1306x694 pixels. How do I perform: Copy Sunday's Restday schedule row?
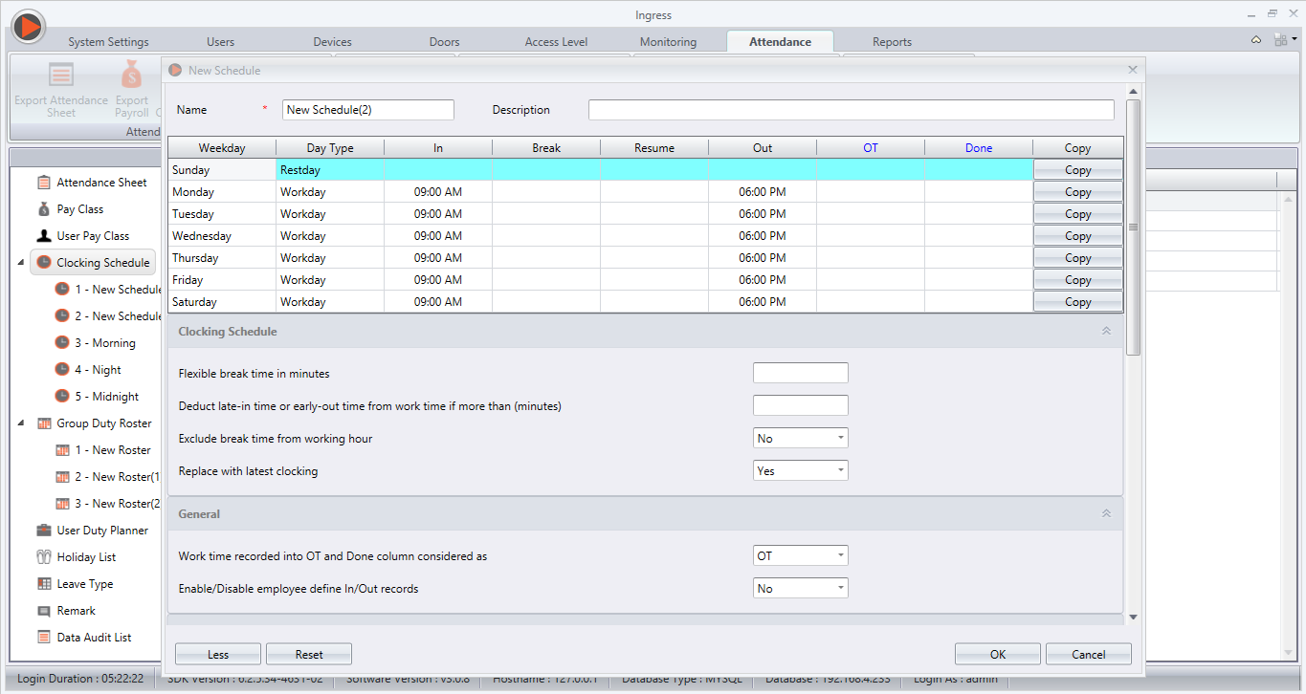[x=1077, y=169]
